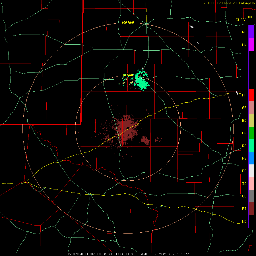This screenshot has height=256, width=256.
Task: Click the BI legend label
Action: click(x=244, y=209)
